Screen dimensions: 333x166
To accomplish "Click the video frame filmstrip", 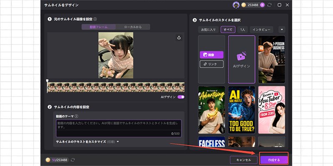I will pos(116,87).
